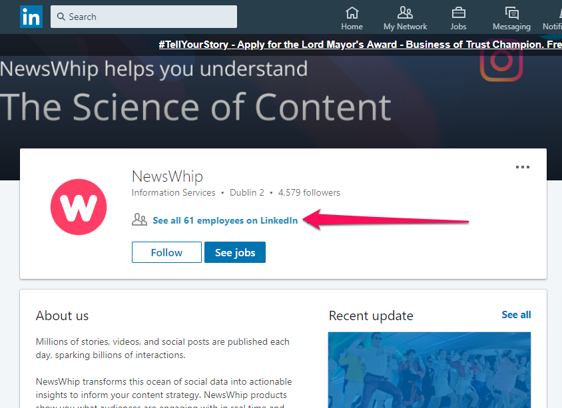The width and height of the screenshot is (562, 408).
Task: Click the About us heading
Action: 62,315
